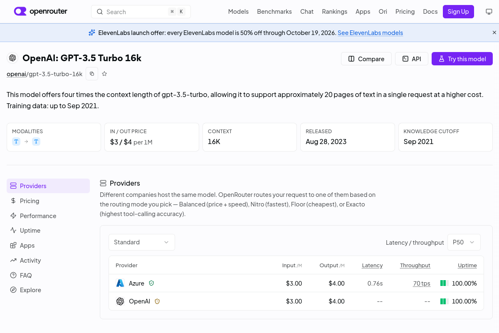
Task: View the Activity sidebar section
Action: 48,260
